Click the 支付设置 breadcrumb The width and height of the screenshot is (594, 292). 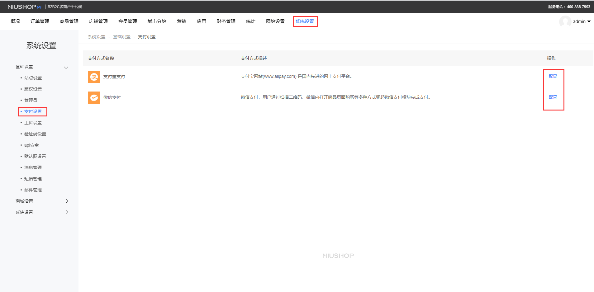pos(147,37)
